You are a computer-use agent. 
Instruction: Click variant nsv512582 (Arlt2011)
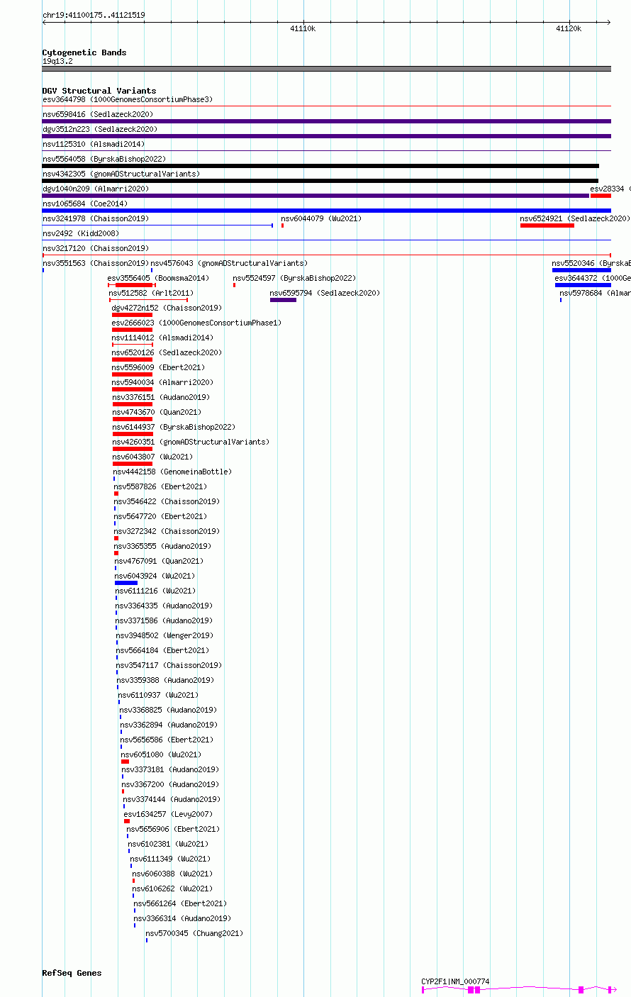click(x=151, y=293)
